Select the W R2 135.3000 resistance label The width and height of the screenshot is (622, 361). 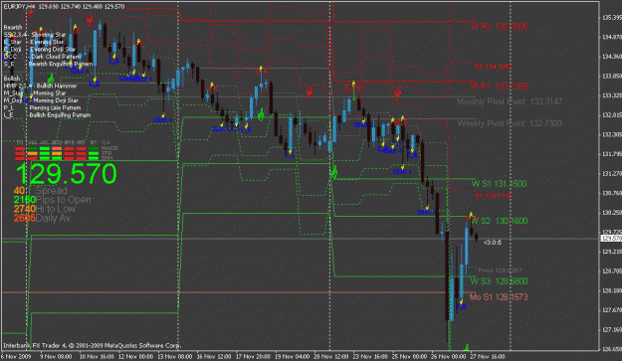click(499, 27)
